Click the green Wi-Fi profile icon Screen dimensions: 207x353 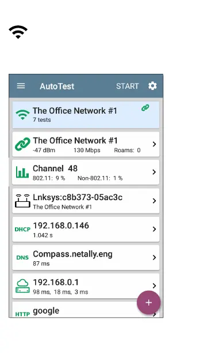22,115
